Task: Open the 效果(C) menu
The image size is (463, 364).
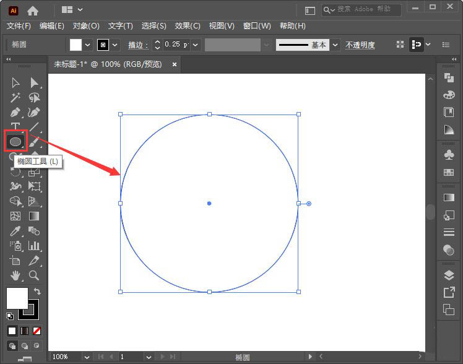Action: [188, 26]
